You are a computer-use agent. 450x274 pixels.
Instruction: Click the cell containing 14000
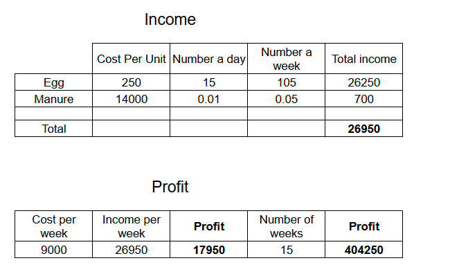(131, 99)
